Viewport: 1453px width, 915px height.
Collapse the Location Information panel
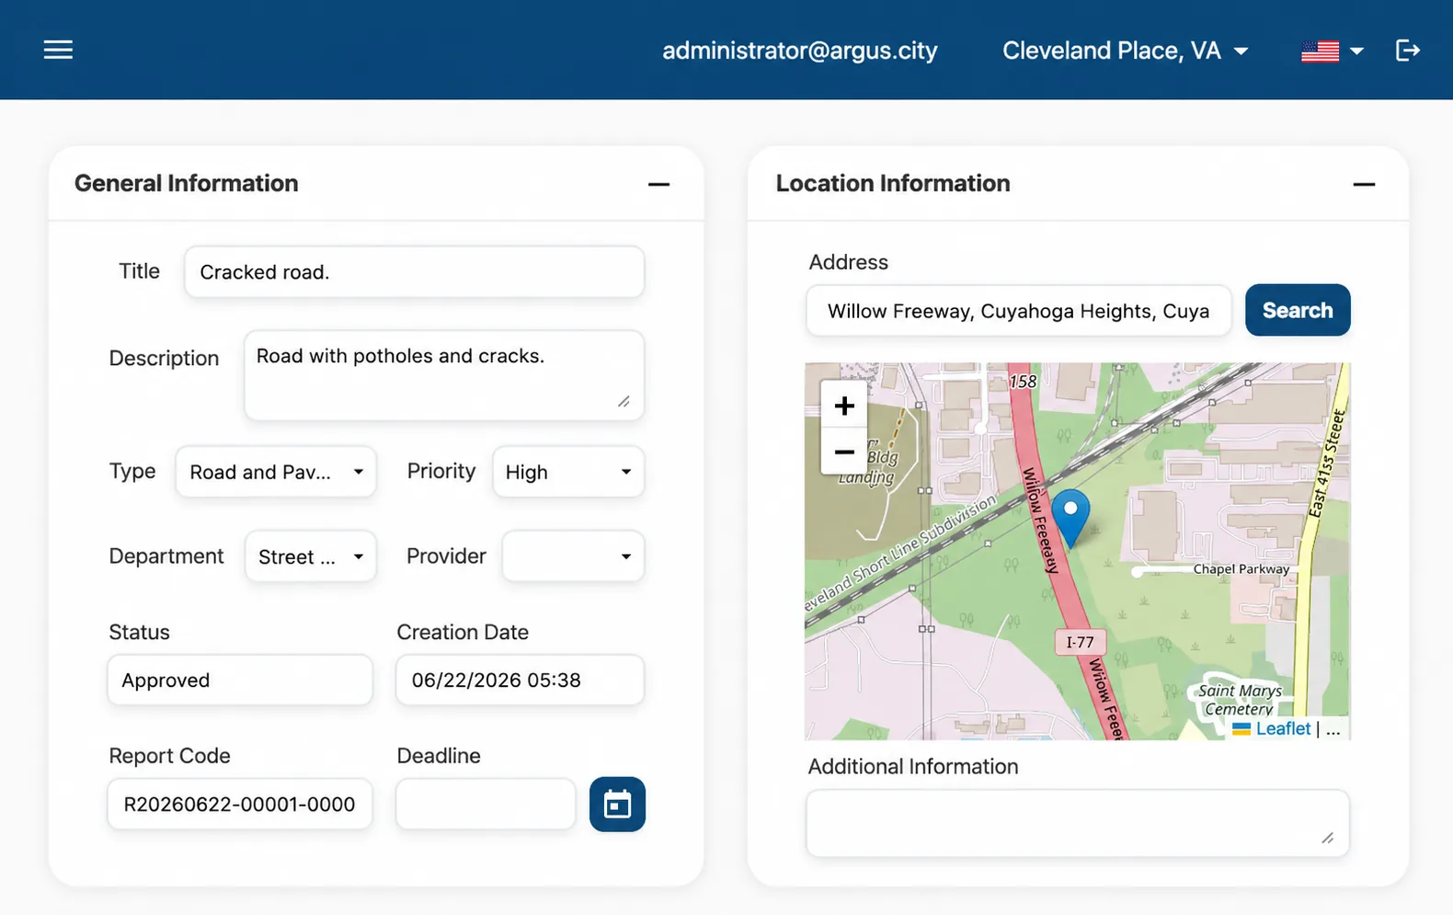1364,184
